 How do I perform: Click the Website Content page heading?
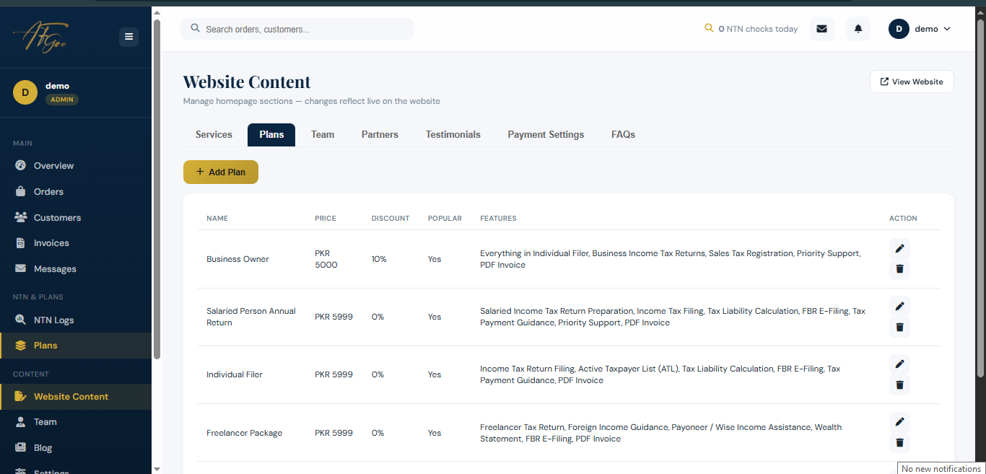pos(247,82)
